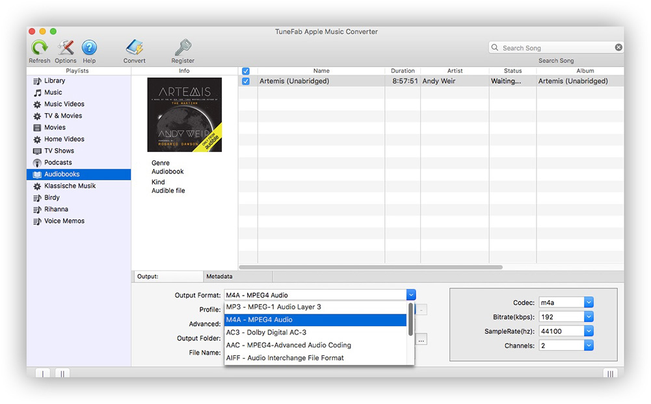Open Register using the key icon

[182, 47]
